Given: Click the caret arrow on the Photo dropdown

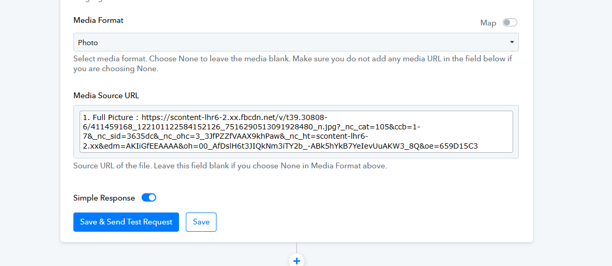Looking at the screenshot, I should click(x=512, y=42).
